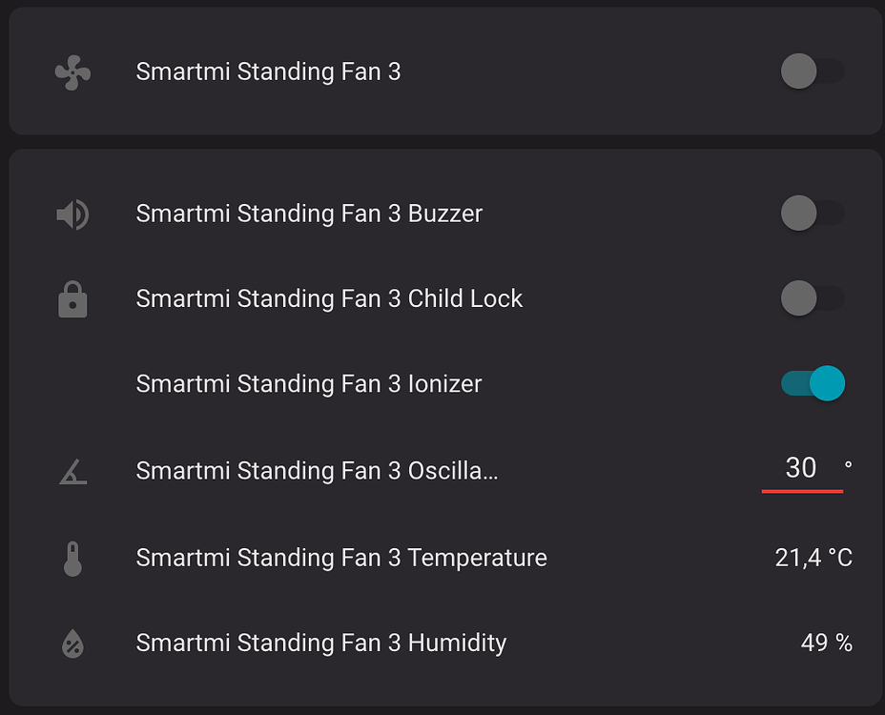
Task: Select the speaker icon for the Buzzer entity
Action: click(72, 214)
